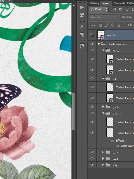Viewport: 134px width, 179px height.
Task: Hide the پروانه group
Action: 92,50
